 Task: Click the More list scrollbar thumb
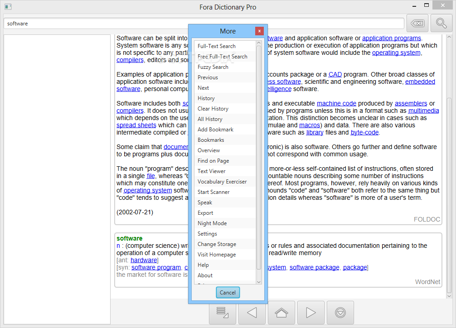tap(259, 158)
